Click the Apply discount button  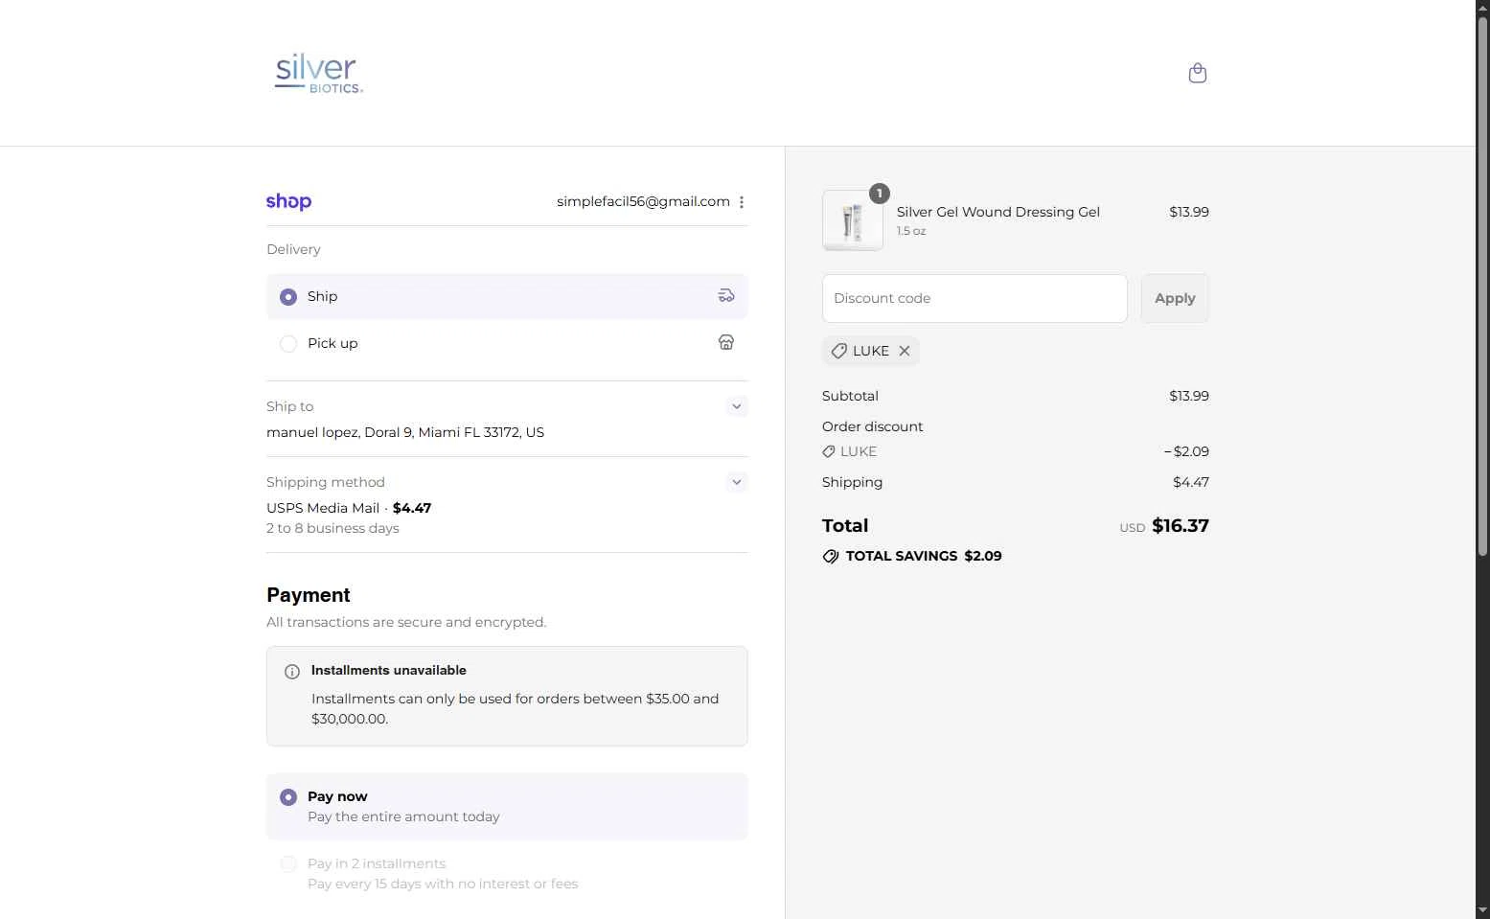(x=1175, y=298)
